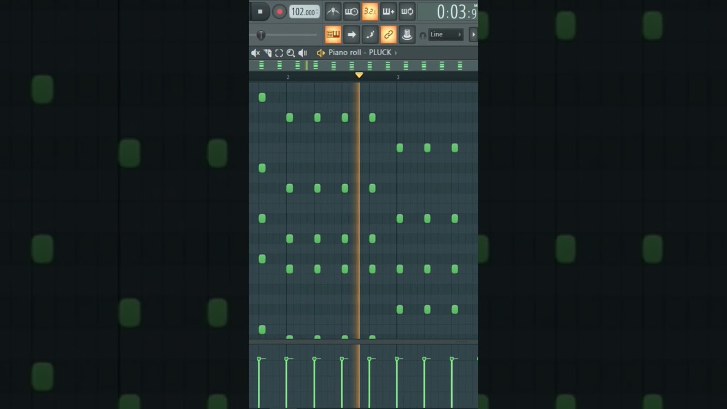Screen dimensions: 727x409
Task: Toggle the metronome icon
Action: (333, 11)
